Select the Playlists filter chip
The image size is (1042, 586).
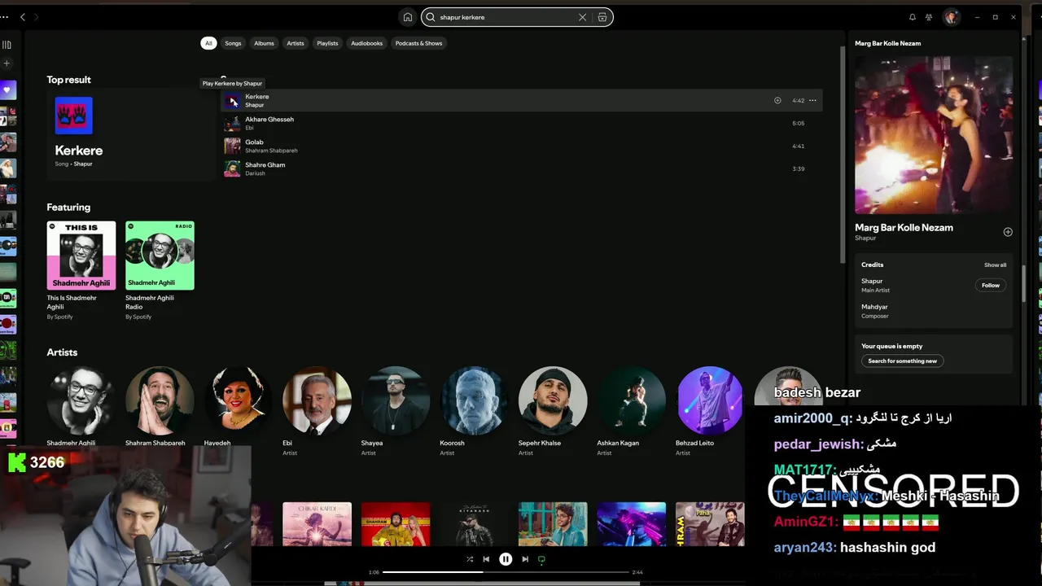click(327, 43)
